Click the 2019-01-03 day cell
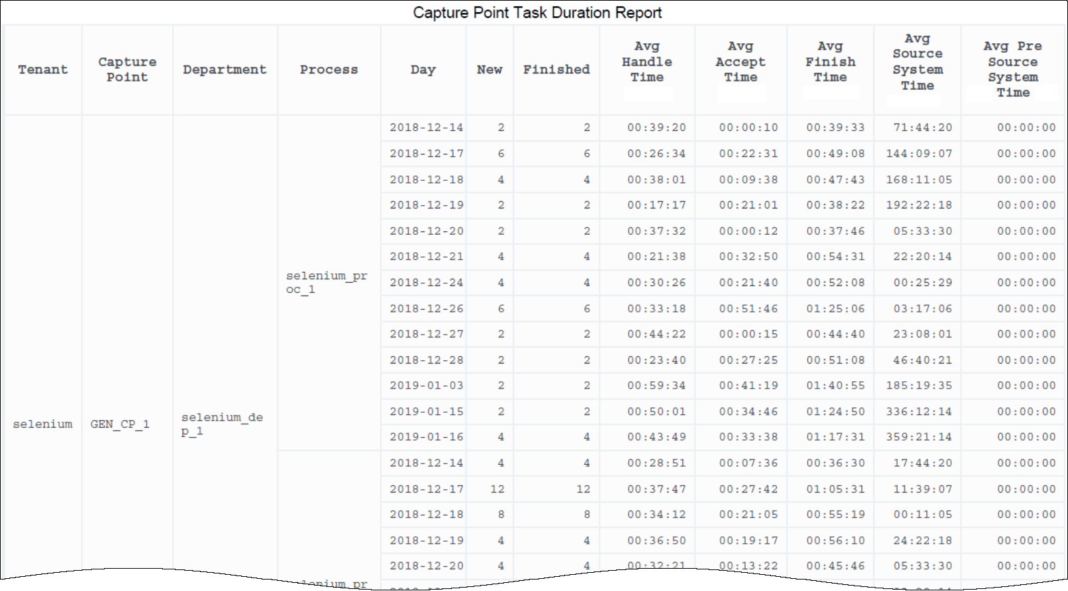Screen dimensions: 1068x591 tap(426, 386)
